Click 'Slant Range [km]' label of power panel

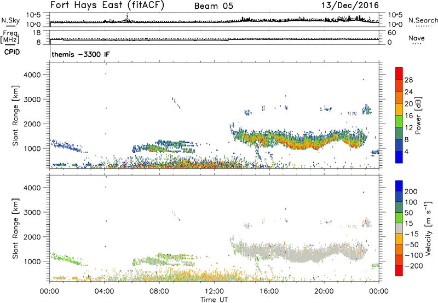tap(15, 115)
